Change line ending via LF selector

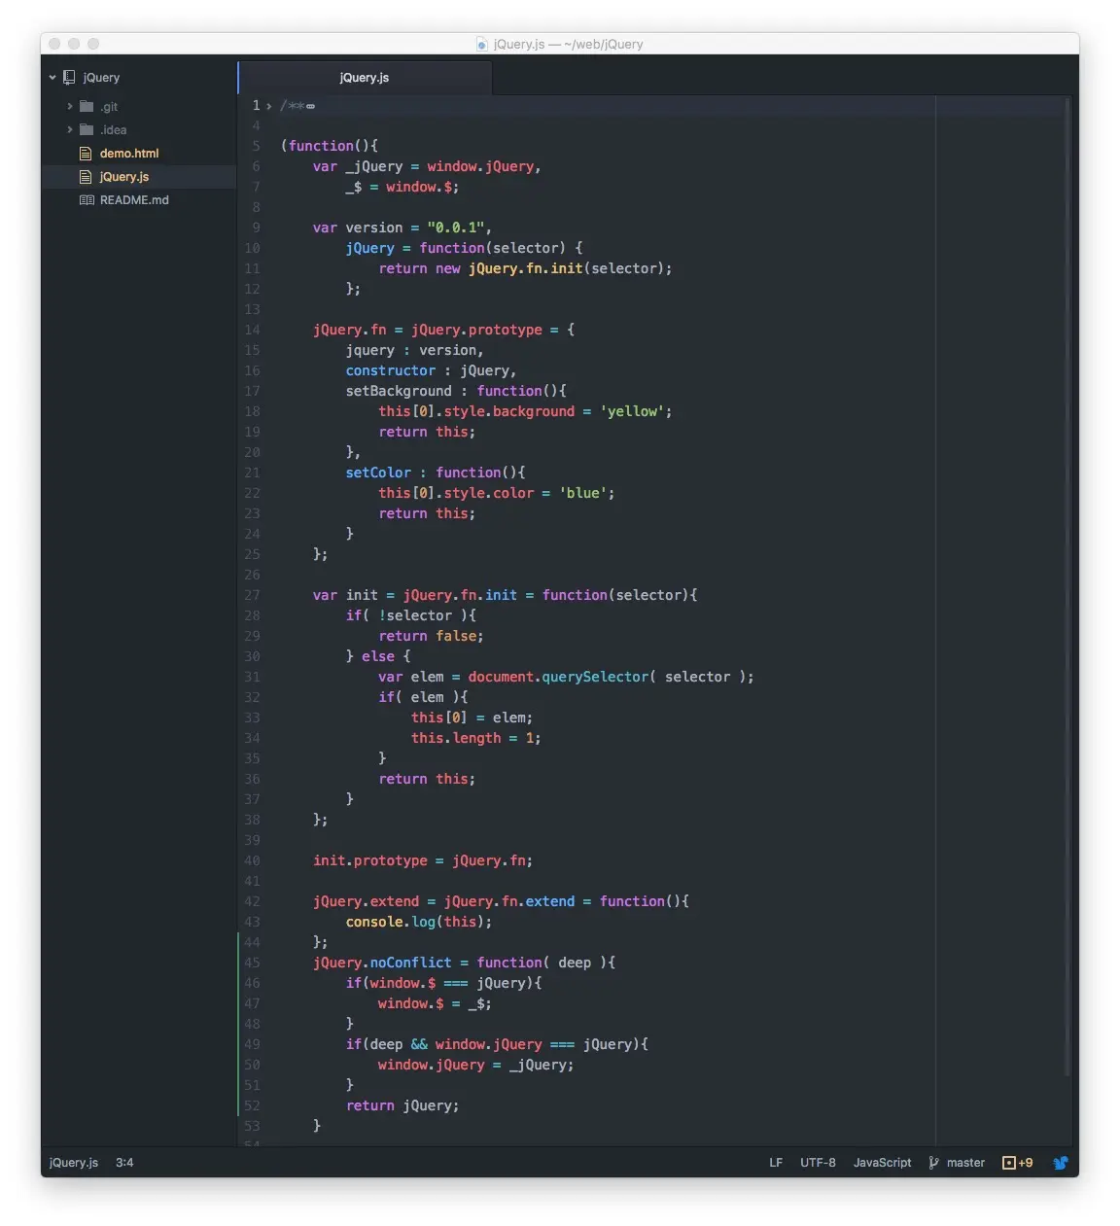pos(776,1163)
